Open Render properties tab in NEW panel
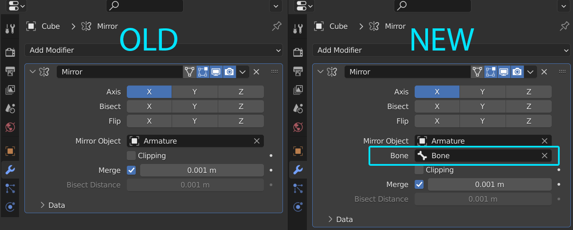Viewport: 573px width, 230px height. coord(298,52)
